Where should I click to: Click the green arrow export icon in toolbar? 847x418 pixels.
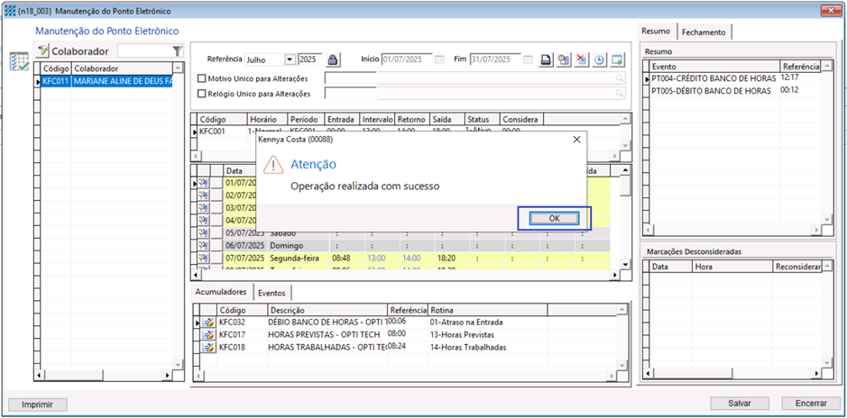coord(618,59)
